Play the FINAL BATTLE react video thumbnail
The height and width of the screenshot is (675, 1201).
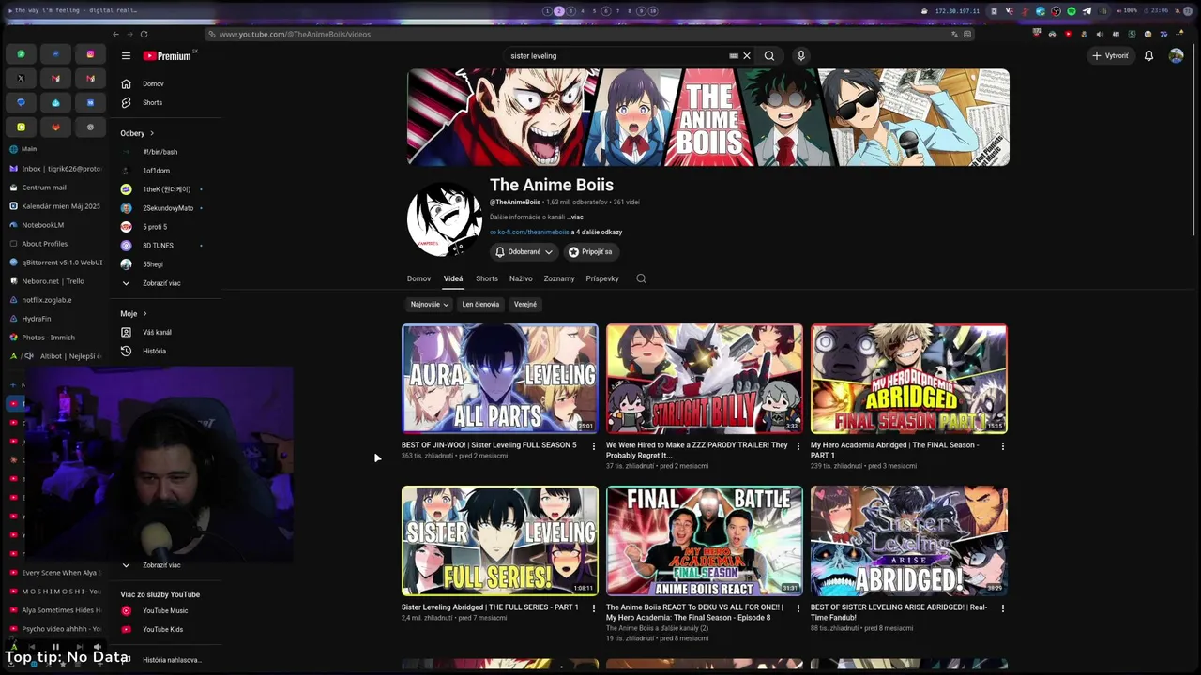point(705,541)
